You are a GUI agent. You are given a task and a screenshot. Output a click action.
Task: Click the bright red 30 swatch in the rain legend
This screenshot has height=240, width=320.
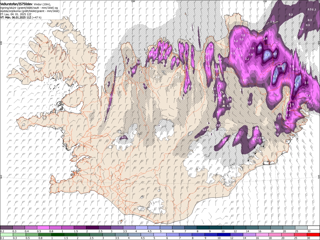313,234
